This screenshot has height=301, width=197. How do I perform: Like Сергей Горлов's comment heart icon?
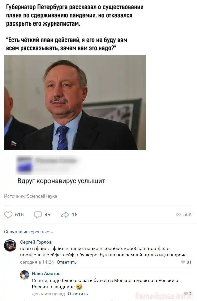click(x=183, y=262)
